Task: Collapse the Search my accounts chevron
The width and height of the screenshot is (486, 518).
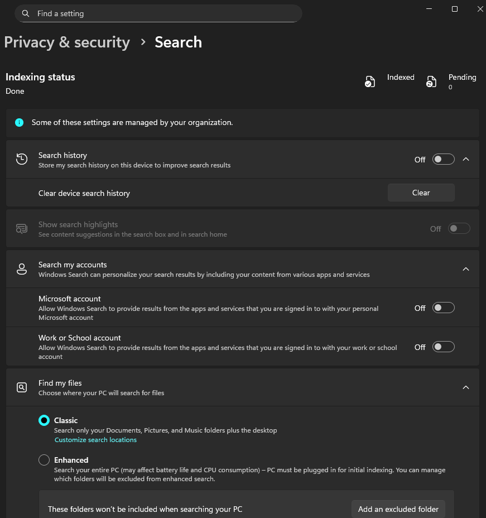Action: click(466, 269)
